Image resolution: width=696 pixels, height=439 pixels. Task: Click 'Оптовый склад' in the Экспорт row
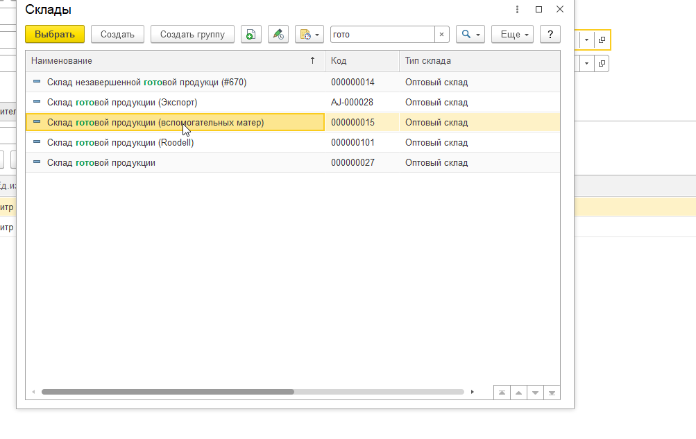pos(436,103)
